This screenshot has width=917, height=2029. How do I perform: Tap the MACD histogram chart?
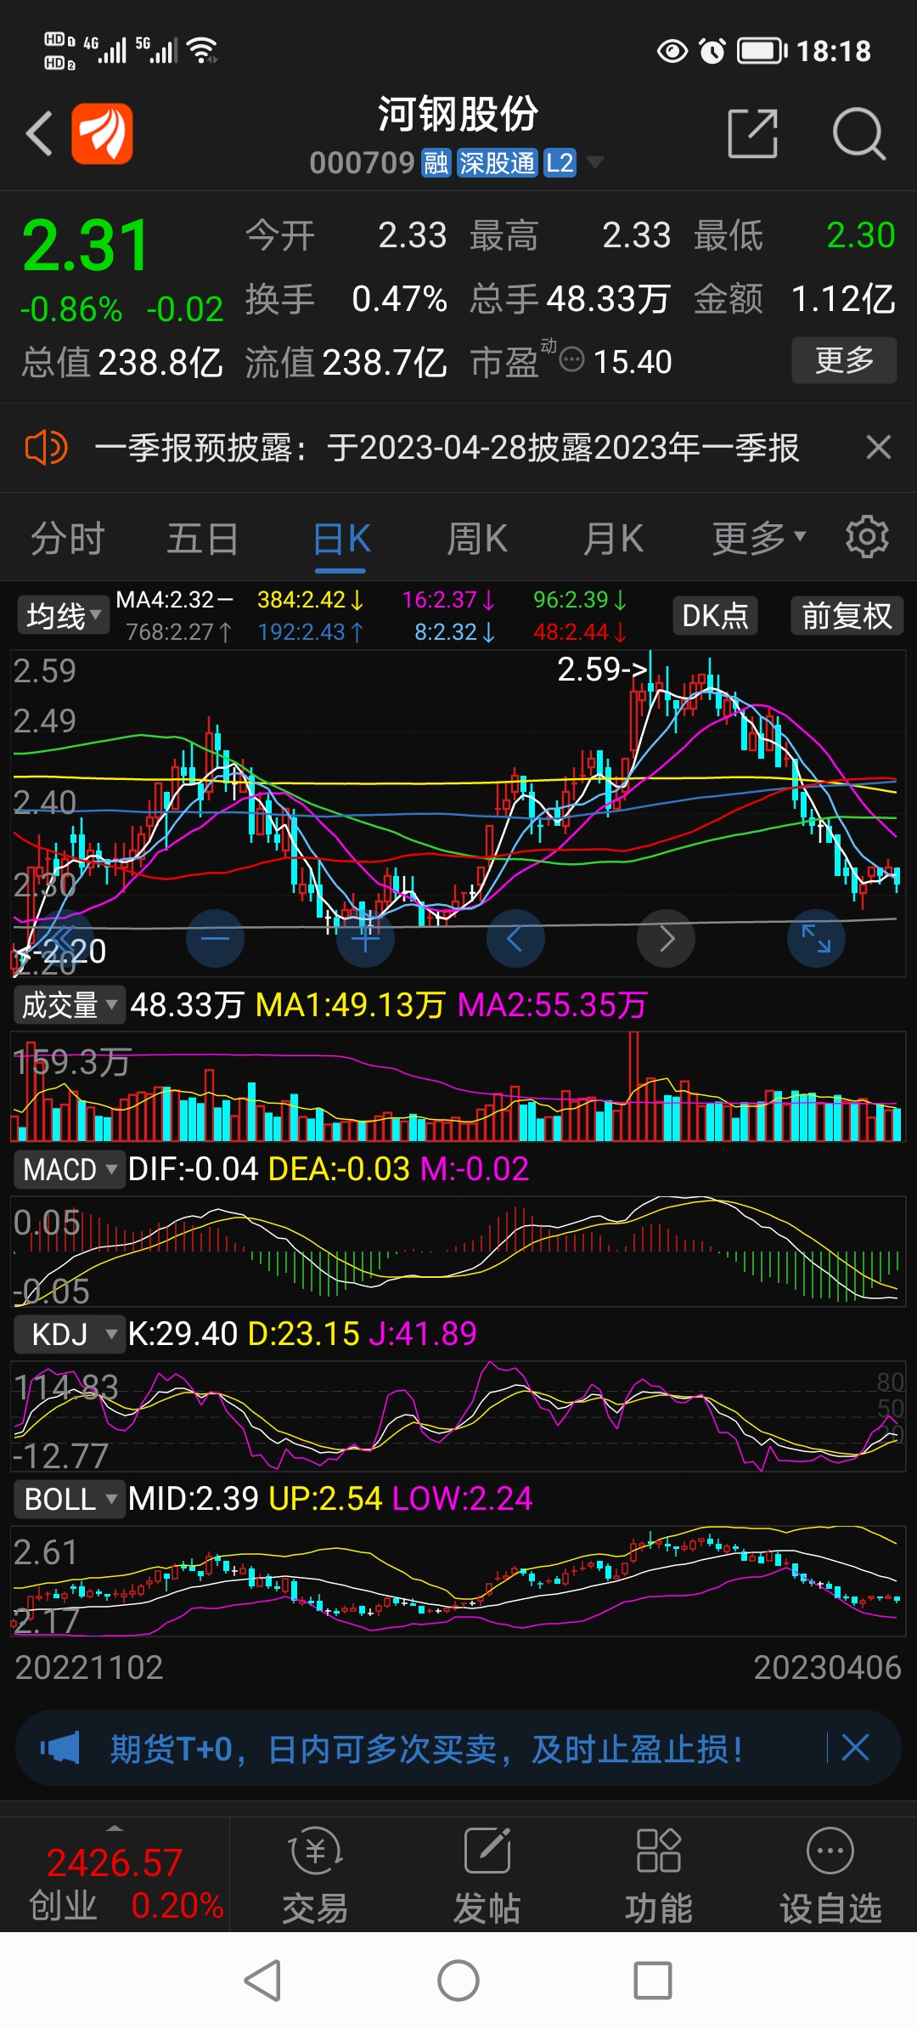458,1251
